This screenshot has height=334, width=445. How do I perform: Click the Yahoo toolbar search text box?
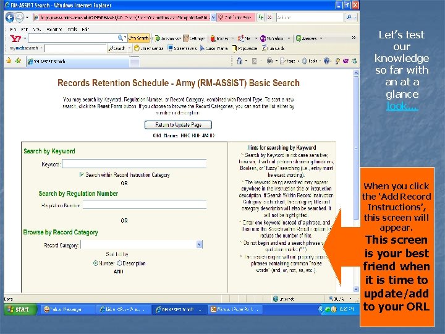pos(74,38)
